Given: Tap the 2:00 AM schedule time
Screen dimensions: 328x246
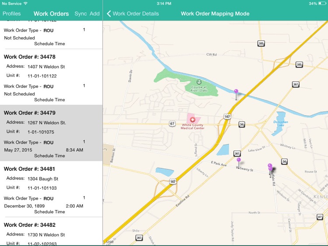Looking at the screenshot, I should 74,206.
